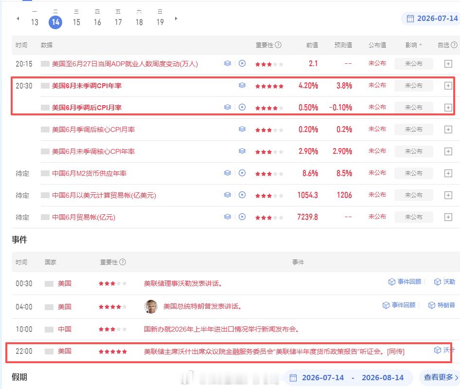Screen dimensions: 460x389
Task: Open 中国6月贸易帐(亿元) link
Action: coord(84,217)
